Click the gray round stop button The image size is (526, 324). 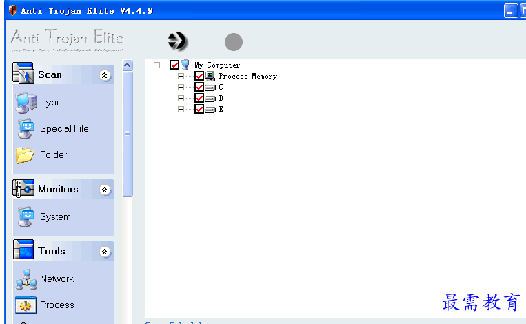(234, 42)
